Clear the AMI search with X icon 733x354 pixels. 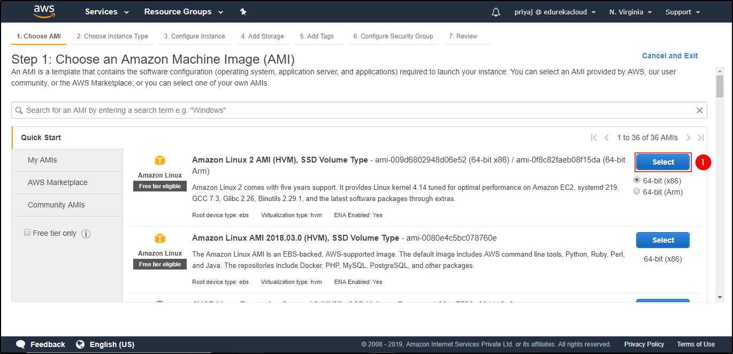[x=699, y=110]
